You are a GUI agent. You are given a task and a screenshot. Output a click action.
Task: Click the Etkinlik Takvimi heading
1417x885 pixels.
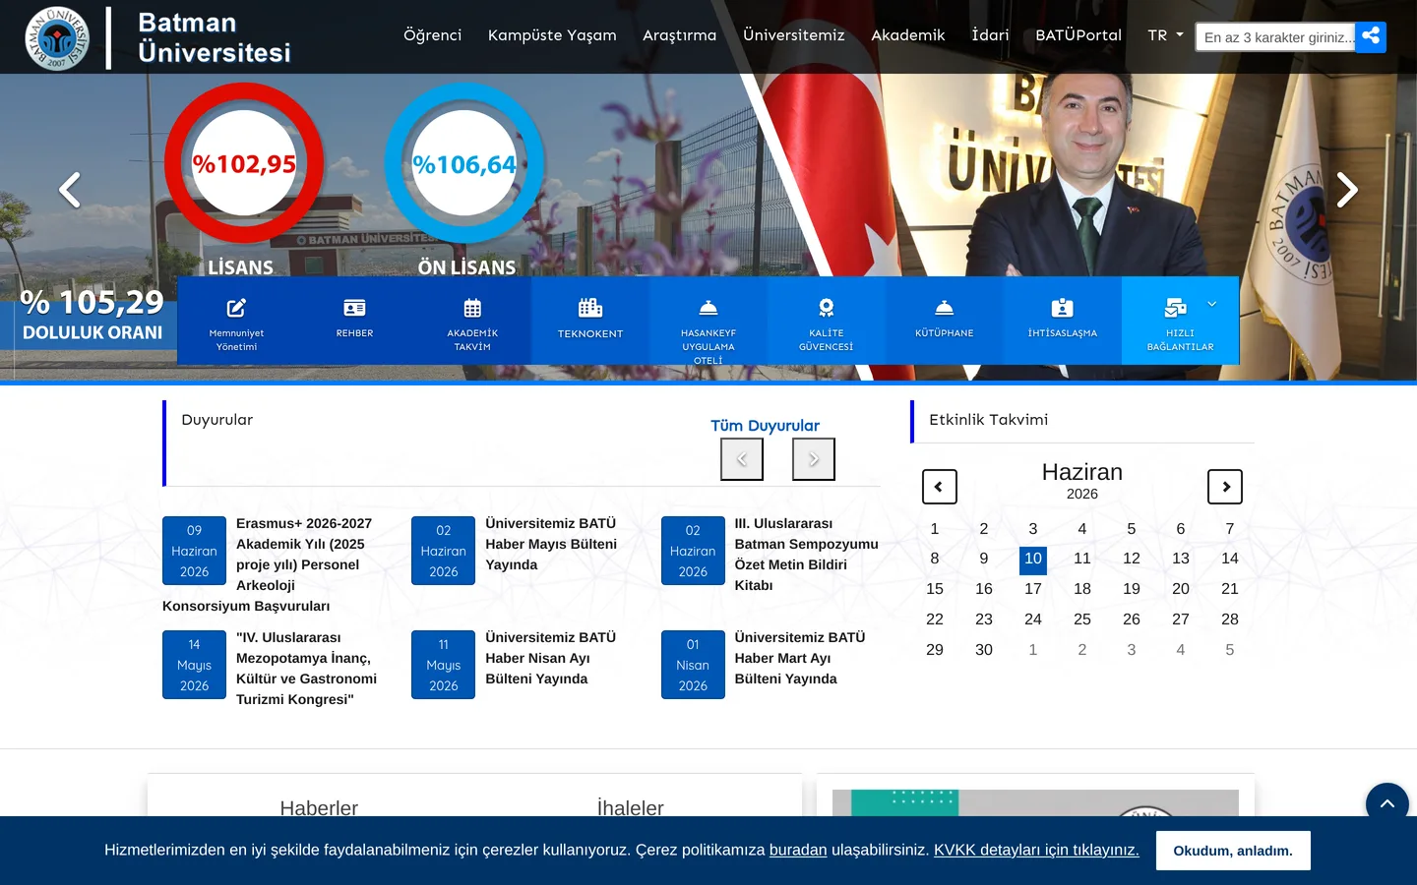989,420
